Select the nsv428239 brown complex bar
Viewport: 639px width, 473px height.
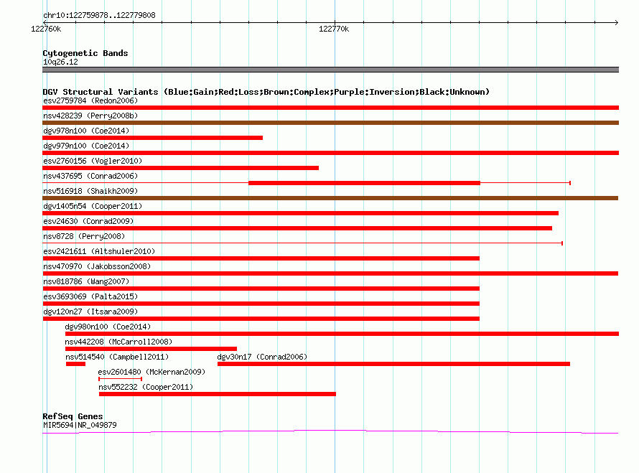[330, 123]
